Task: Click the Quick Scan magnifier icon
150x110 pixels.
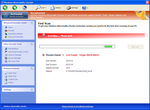Action: click(6, 73)
